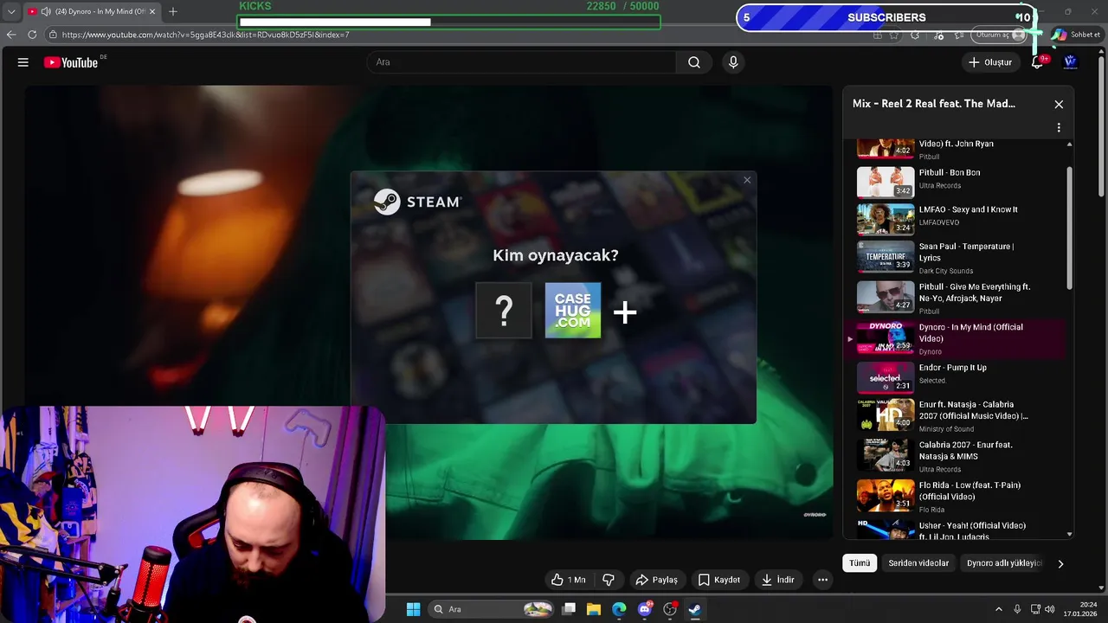1108x623 pixels.
Task: Open a new browser tab
Action: [173, 12]
